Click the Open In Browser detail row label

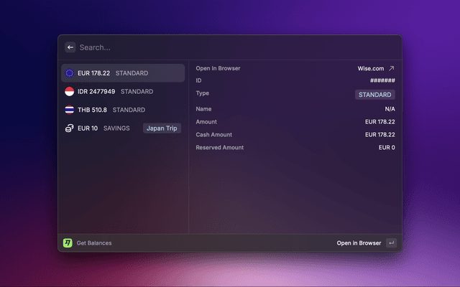click(x=218, y=69)
